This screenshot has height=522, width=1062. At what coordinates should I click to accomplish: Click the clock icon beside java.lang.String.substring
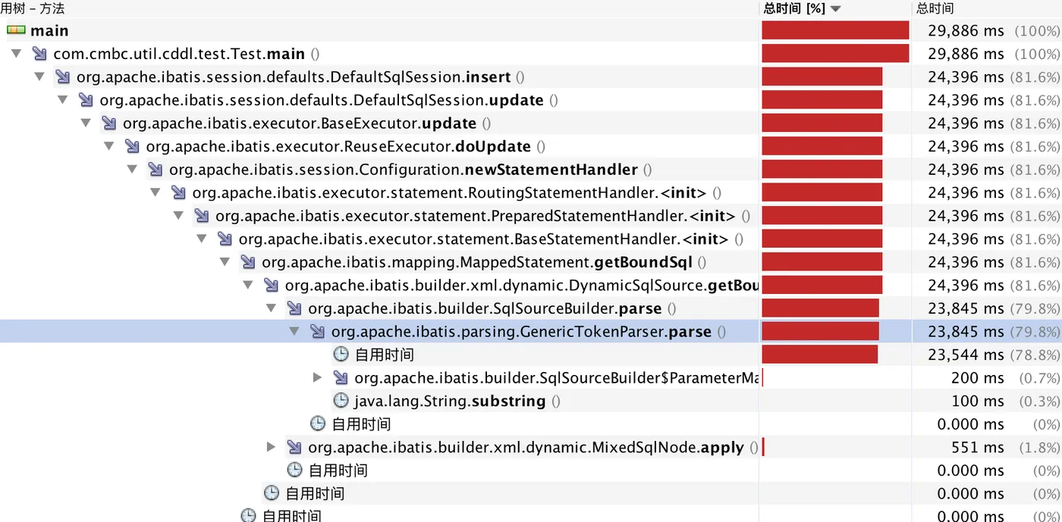(341, 401)
